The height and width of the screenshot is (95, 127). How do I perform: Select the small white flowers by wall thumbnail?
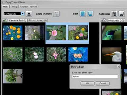[34, 33]
